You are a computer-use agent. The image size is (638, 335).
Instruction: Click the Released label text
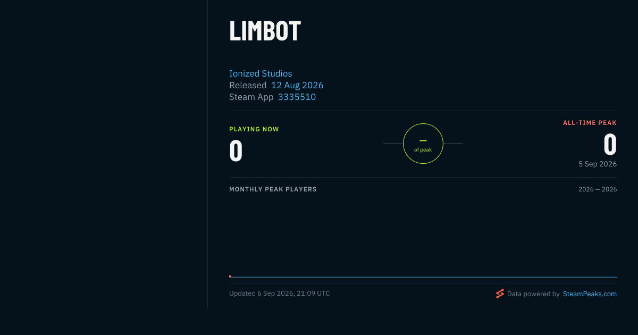click(x=248, y=85)
